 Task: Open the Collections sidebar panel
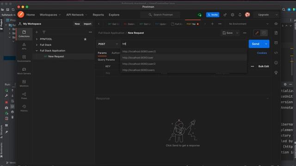point(24,34)
